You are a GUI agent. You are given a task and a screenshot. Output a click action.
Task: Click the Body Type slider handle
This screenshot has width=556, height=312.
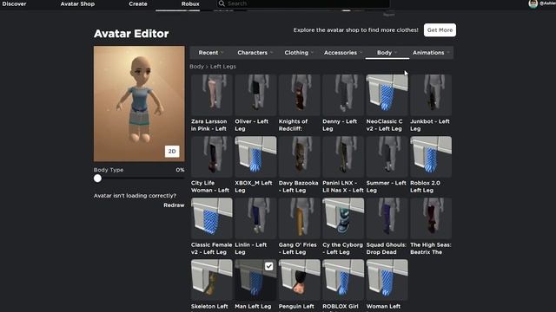click(97, 179)
